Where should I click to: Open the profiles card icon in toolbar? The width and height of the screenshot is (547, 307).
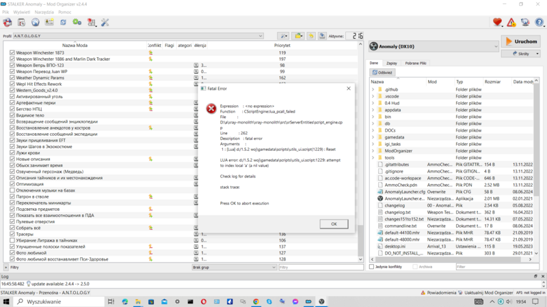49,23
